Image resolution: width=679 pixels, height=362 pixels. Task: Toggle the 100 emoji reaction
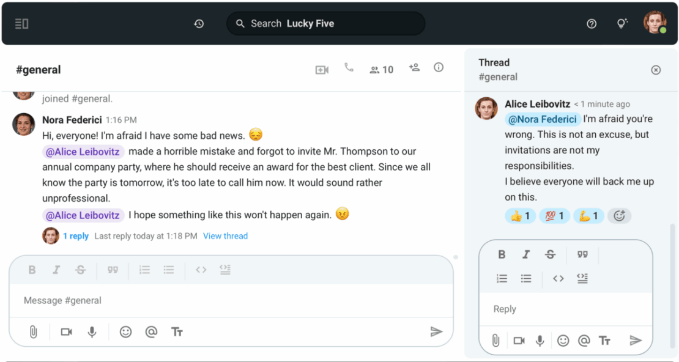click(x=554, y=216)
